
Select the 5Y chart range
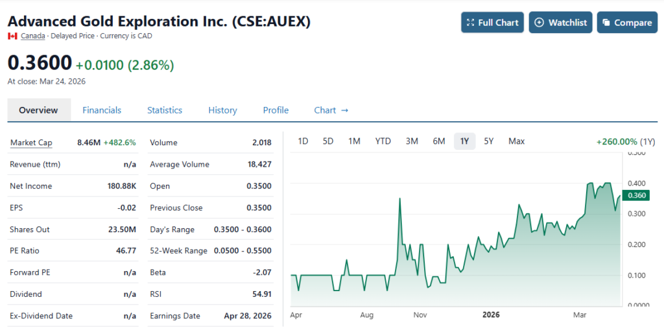[x=489, y=141]
